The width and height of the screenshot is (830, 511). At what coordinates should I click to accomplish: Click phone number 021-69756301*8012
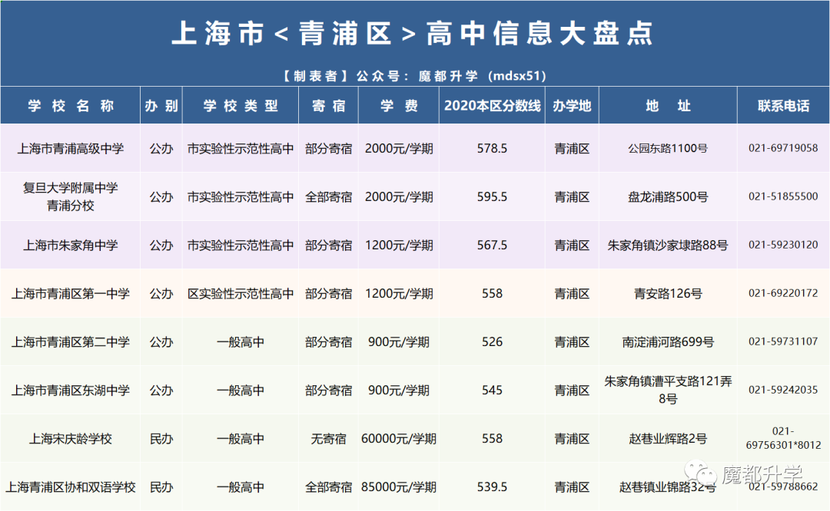coord(783,438)
